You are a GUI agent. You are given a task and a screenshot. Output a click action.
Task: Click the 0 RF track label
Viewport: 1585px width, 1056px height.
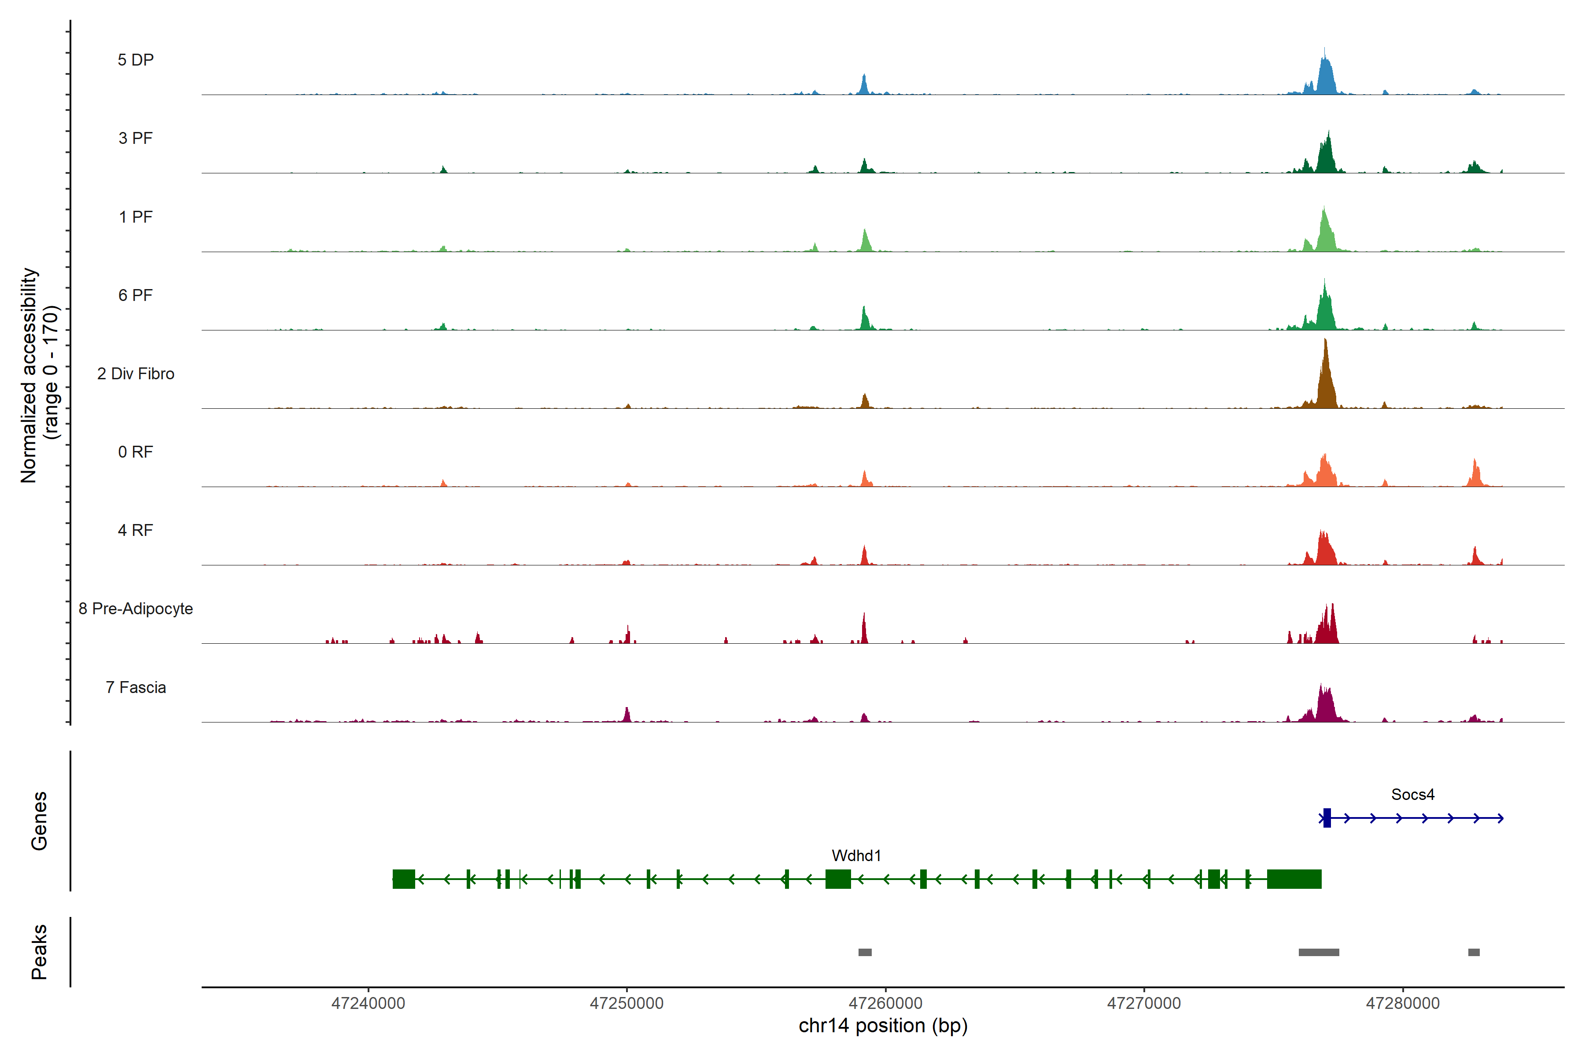(x=136, y=451)
